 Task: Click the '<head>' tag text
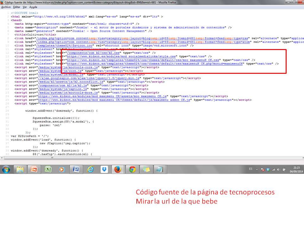16,20
